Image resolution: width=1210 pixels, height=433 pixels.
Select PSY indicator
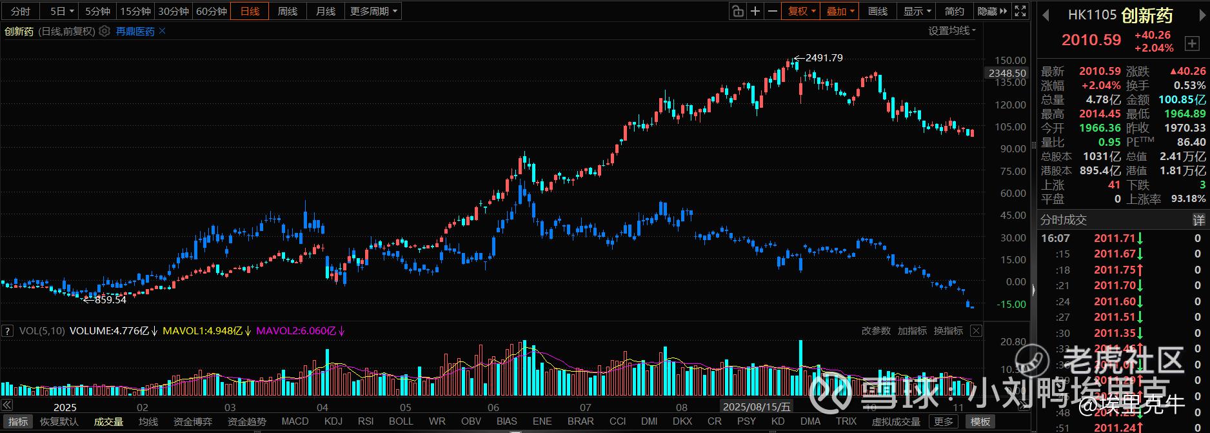[746, 421]
